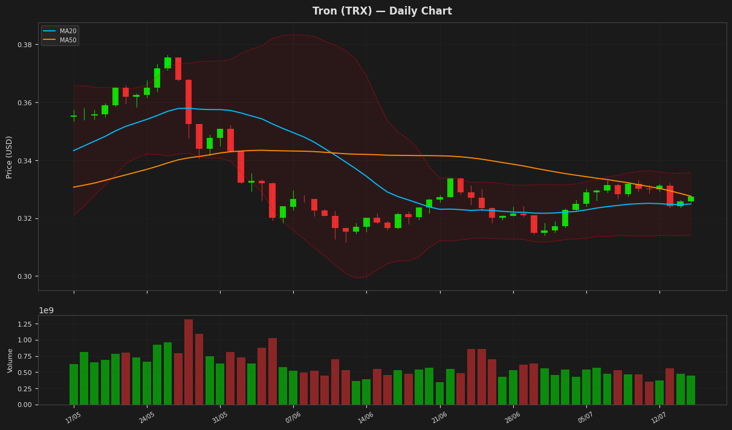Click the 0.38 price tick label
The width and height of the screenshot is (732, 430).
pyautogui.click(x=25, y=45)
